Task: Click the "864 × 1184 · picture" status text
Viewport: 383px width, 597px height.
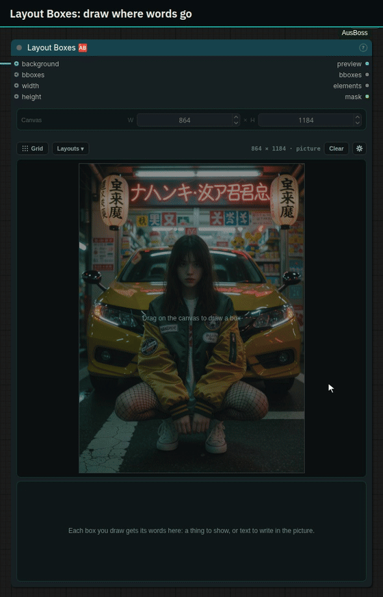Action: [286, 149]
